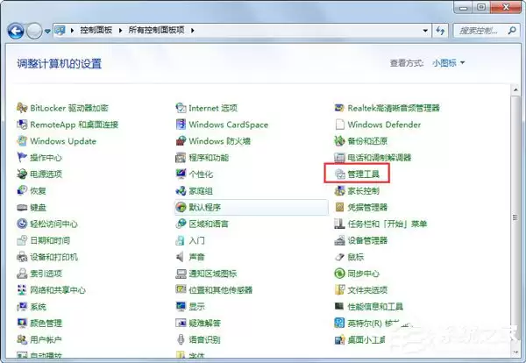
Task: Click the 程序和功能 link
Action: tap(209, 157)
